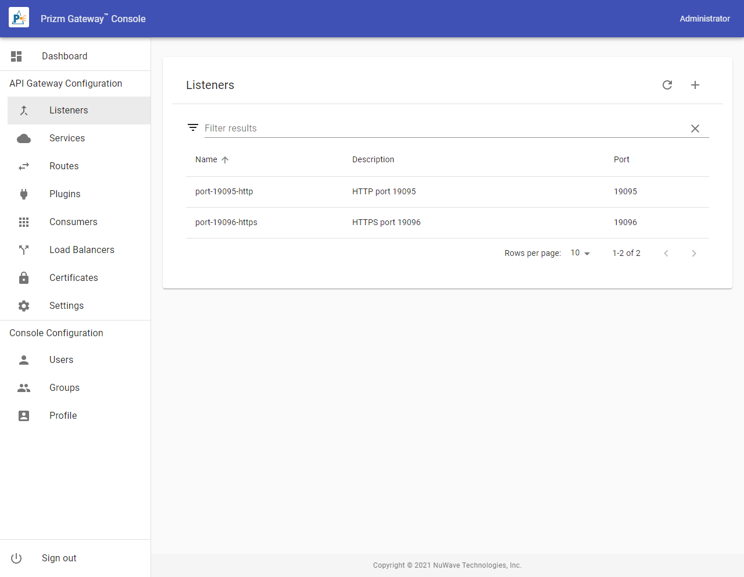This screenshot has width=744, height=577.
Task: Add a new listener with plus icon
Action: coord(695,85)
